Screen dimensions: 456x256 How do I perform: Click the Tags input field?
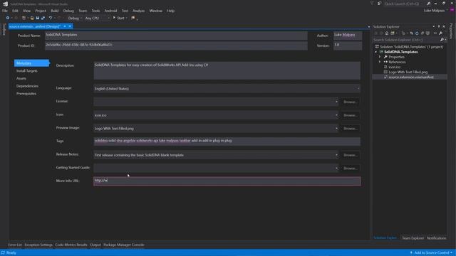click(227, 142)
